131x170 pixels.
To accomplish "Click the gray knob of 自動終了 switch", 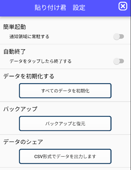I will pyautogui.click(x=117, y=61).
